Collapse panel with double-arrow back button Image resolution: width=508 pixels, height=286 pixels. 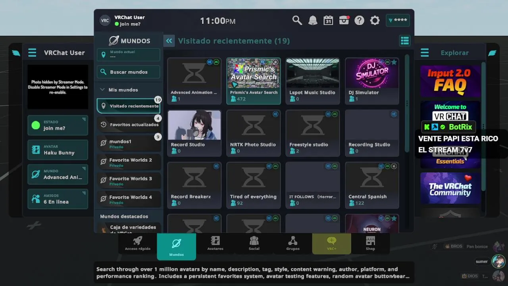pos(169,41)
